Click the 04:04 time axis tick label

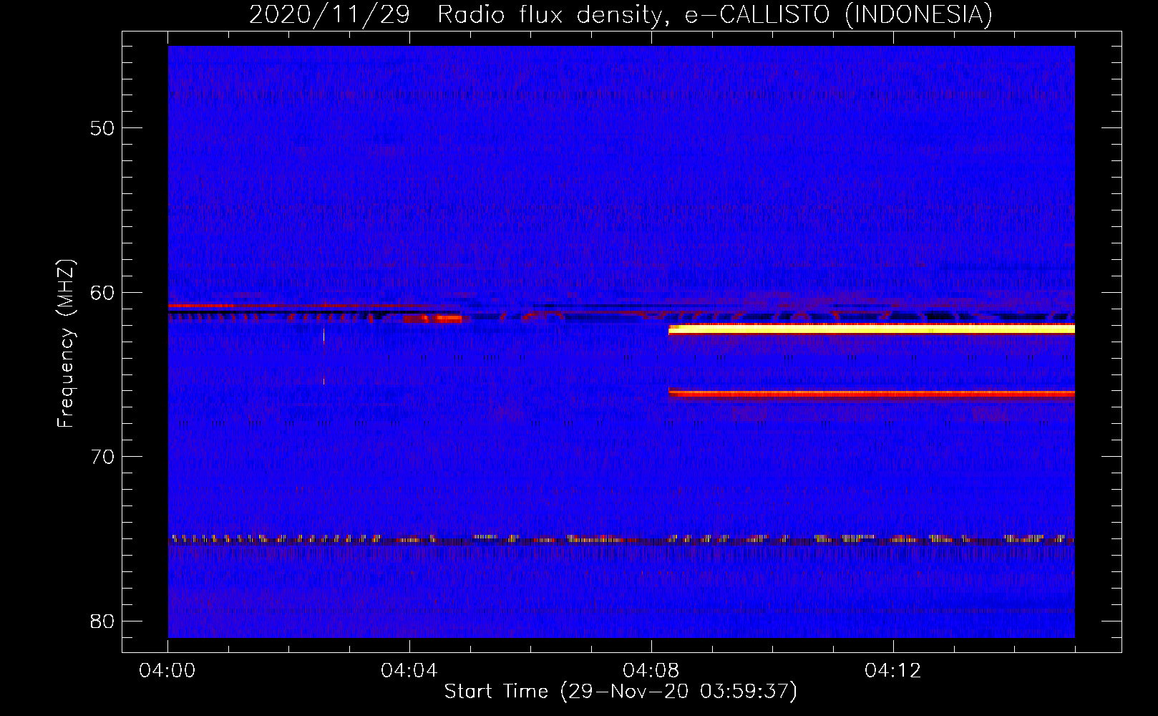(x=409, y=671)
